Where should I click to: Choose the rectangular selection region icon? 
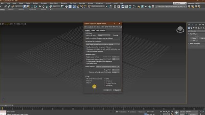(32, 6)
